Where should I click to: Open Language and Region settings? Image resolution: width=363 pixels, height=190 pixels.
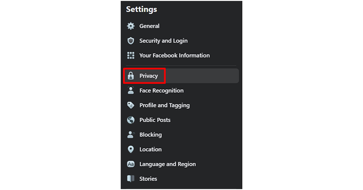167,164
